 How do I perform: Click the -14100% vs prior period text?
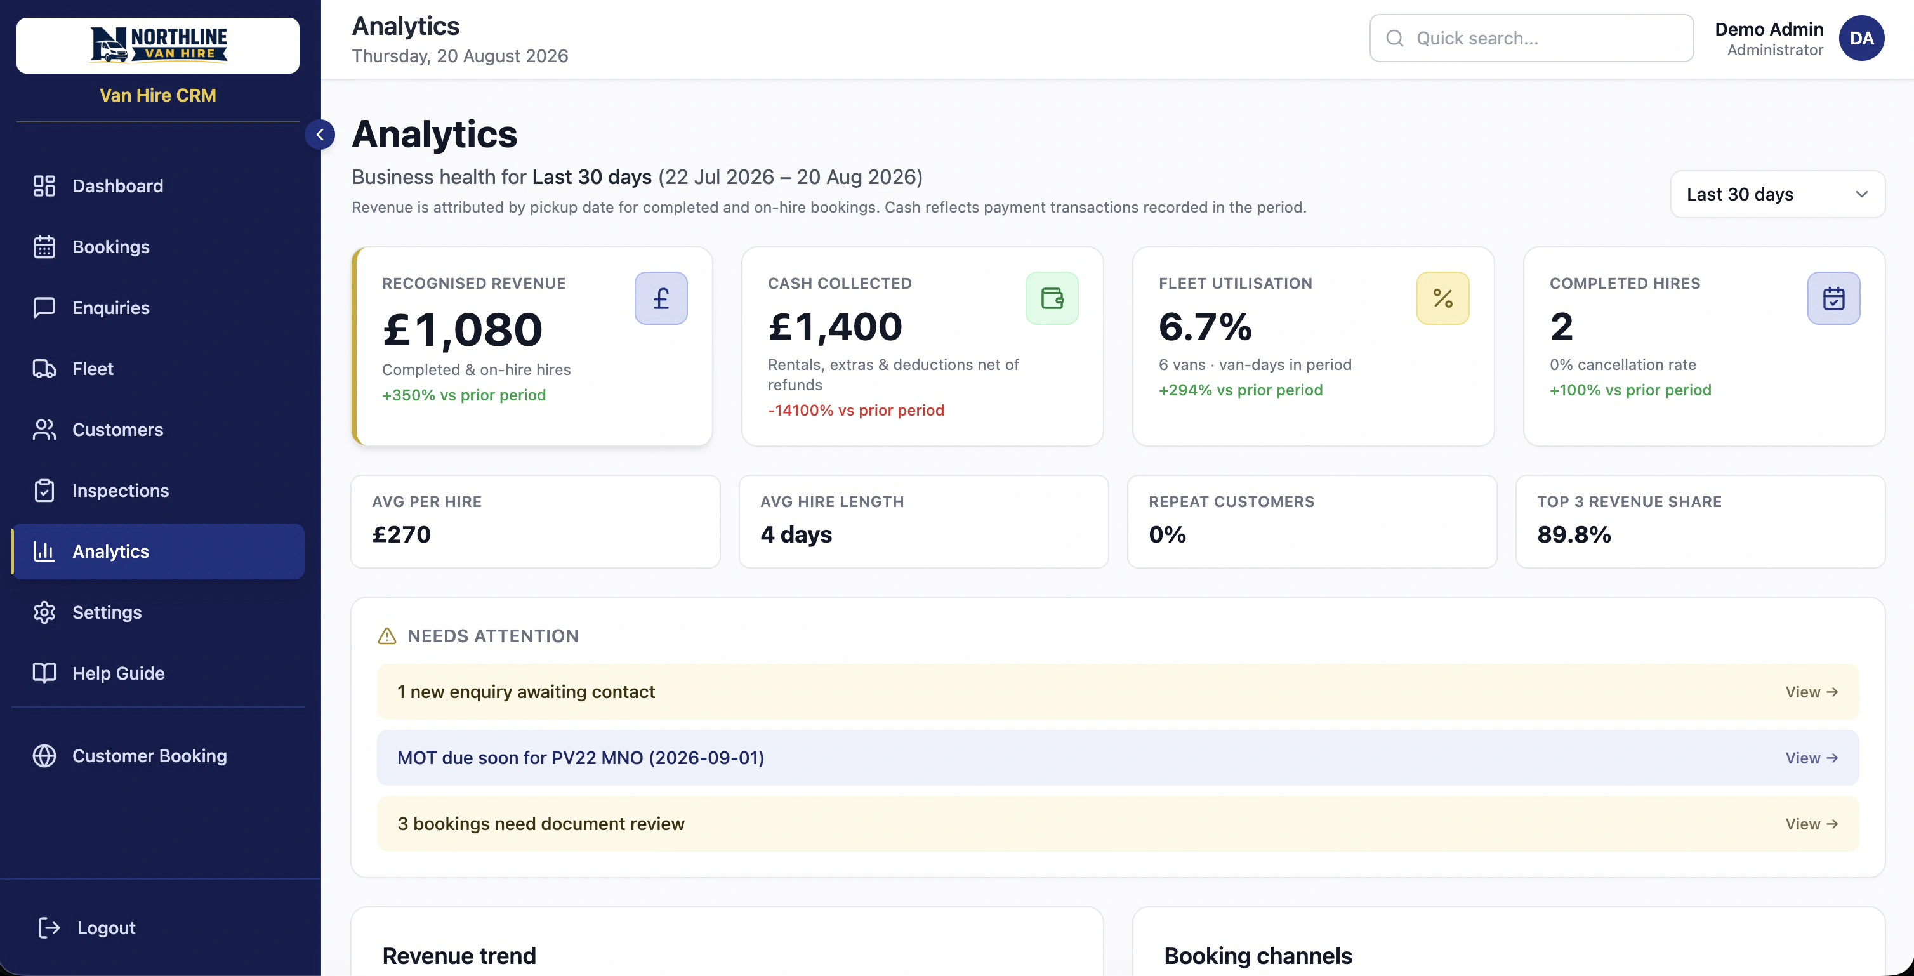856,410
